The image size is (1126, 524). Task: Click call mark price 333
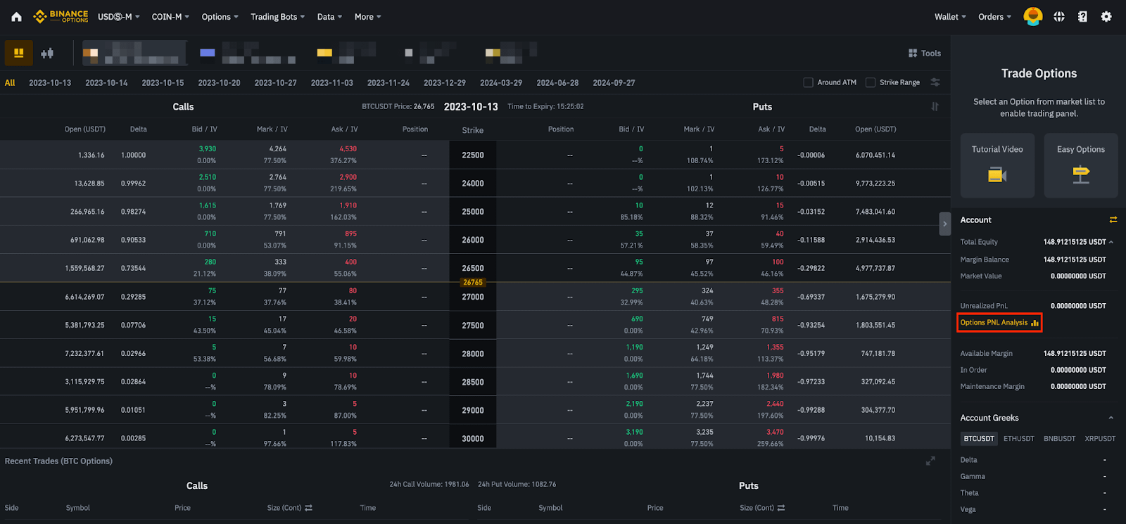[x=281, y=262]
